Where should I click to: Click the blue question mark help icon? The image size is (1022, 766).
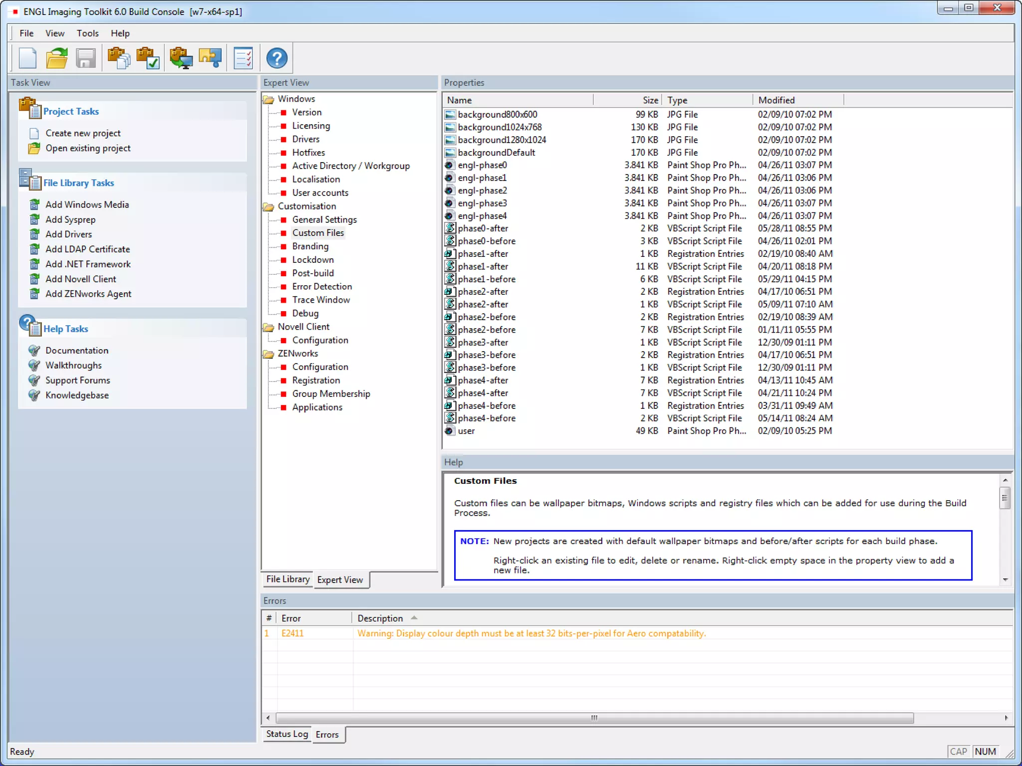(276, 58)
